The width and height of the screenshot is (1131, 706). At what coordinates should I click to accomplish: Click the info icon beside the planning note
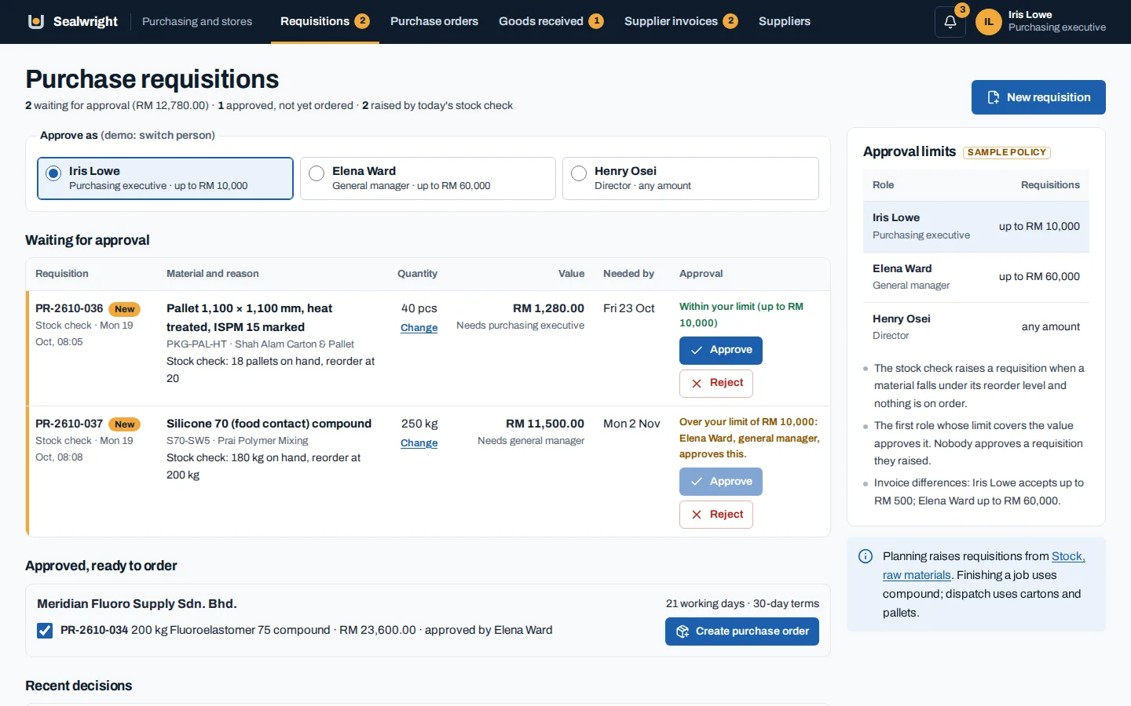[x=866, y=556]
